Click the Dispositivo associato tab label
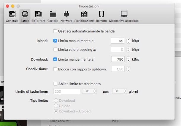The width and height of the screenshot is (181, 126). point(124,21)
